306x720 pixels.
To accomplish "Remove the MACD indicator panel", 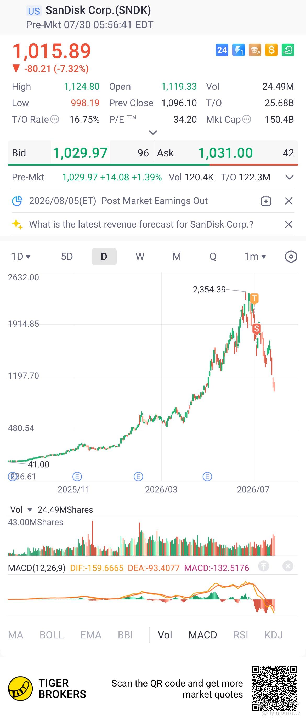I will pyautogui.click(x=288, y=566).
